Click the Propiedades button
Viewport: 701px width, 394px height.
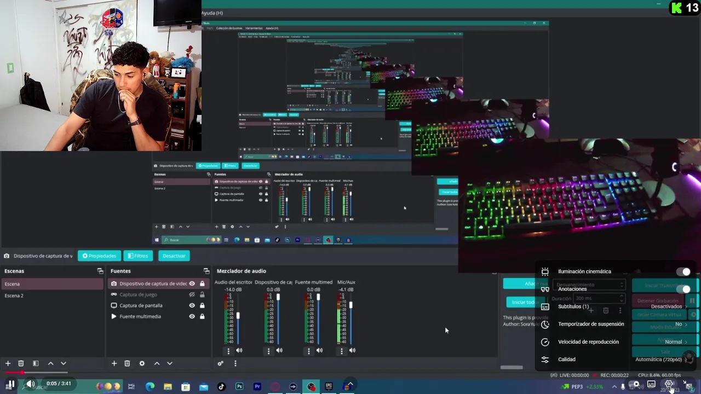coord(99,256)
